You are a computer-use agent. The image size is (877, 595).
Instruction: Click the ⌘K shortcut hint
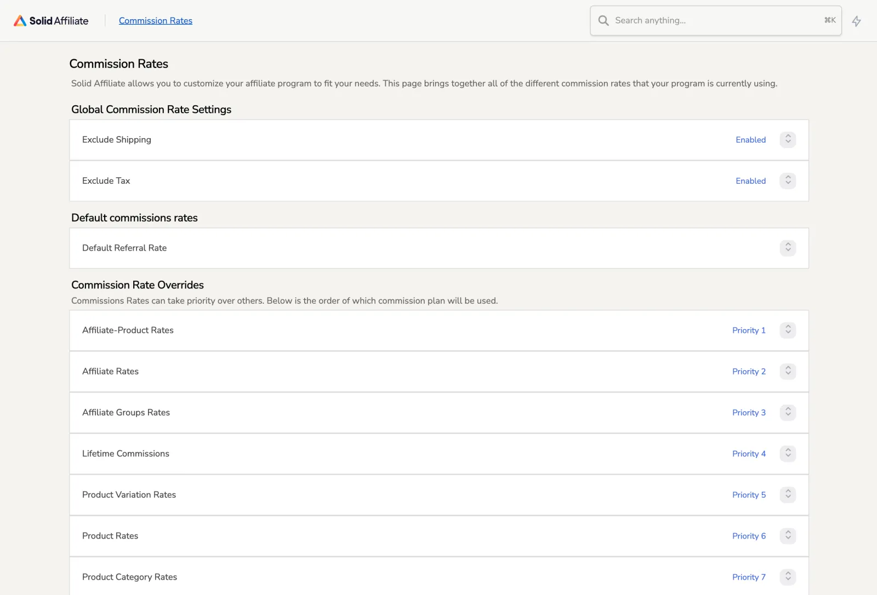point(830,20)
